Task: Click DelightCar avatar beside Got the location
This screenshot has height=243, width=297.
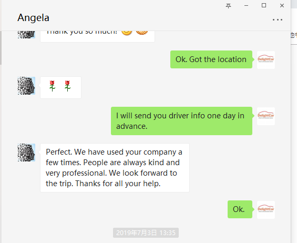Action: (266, 60)
